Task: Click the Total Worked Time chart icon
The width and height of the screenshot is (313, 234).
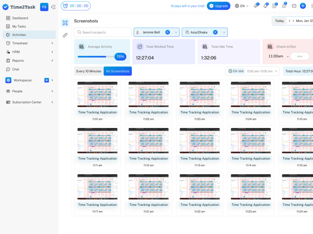Action: coord(140,46)
